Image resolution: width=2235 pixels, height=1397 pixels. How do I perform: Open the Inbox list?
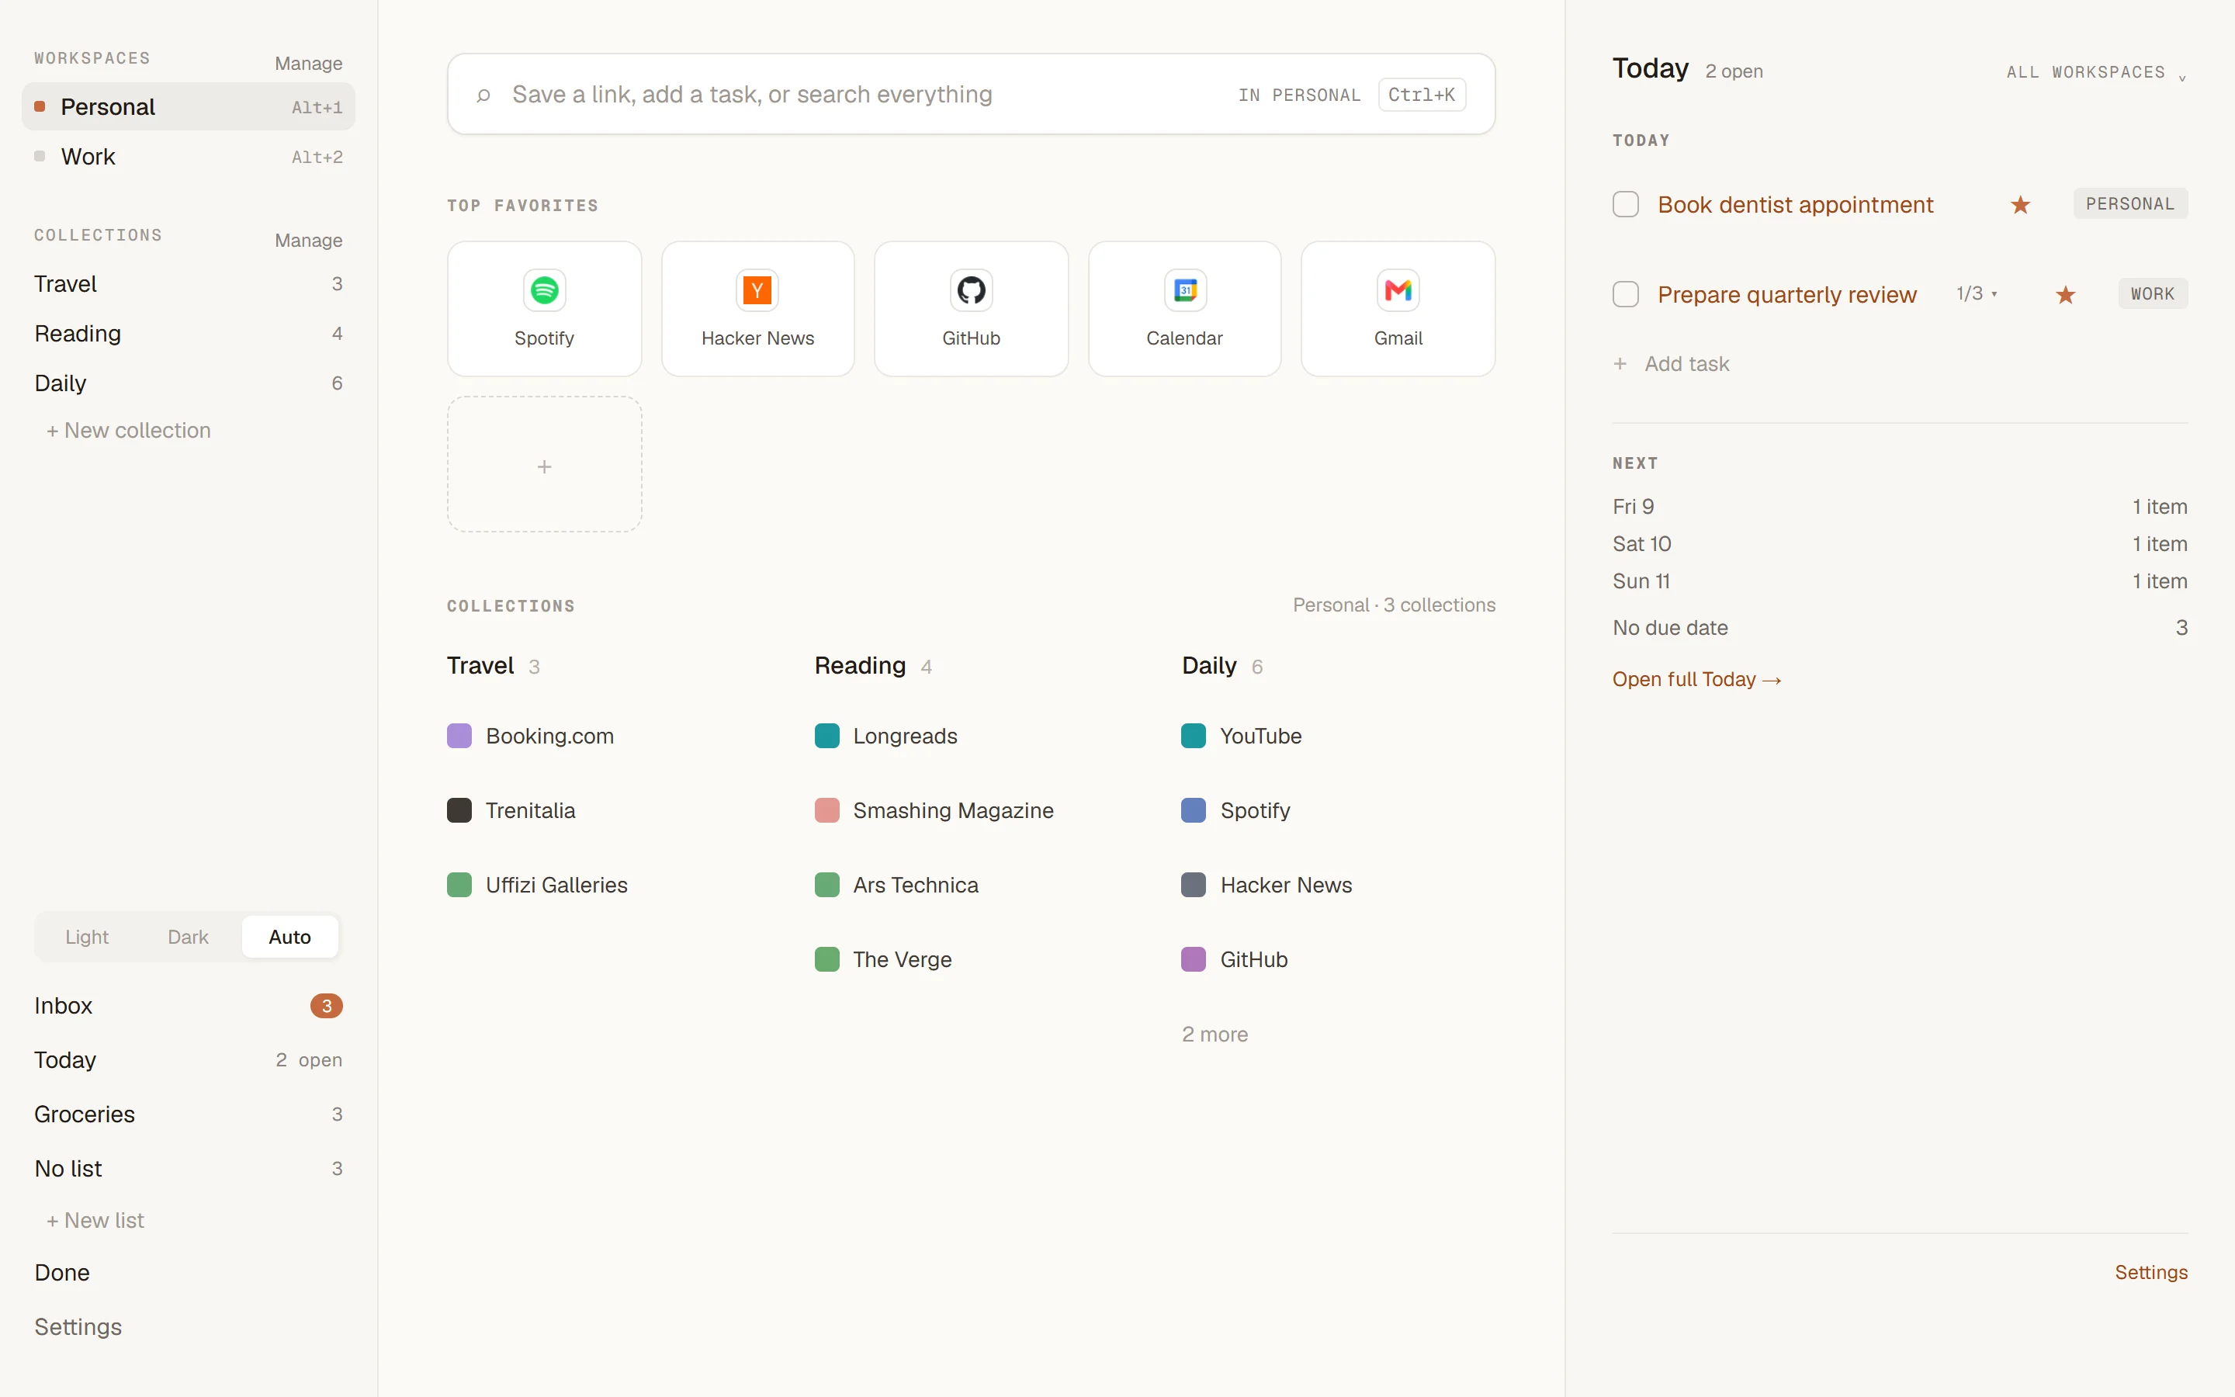pyautogui.click(x=189, y=1006)
